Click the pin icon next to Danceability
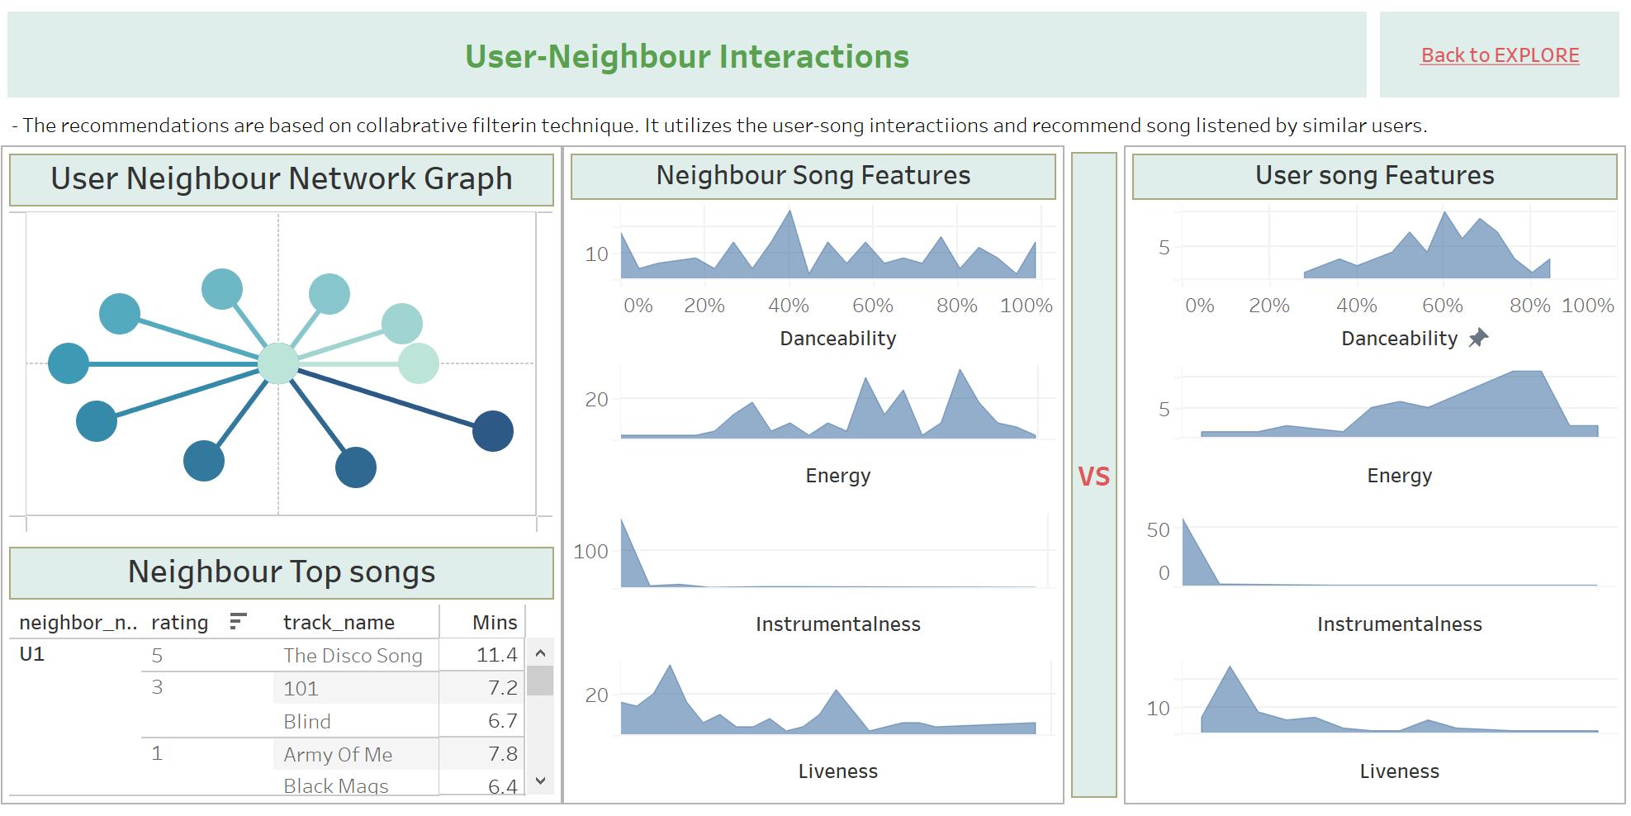Image resolution: width=1631 pixels, height=816 pixels. tap(1478, 338)
